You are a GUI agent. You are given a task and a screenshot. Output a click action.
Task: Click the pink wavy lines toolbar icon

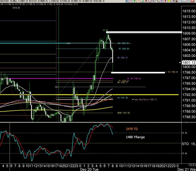130,1
